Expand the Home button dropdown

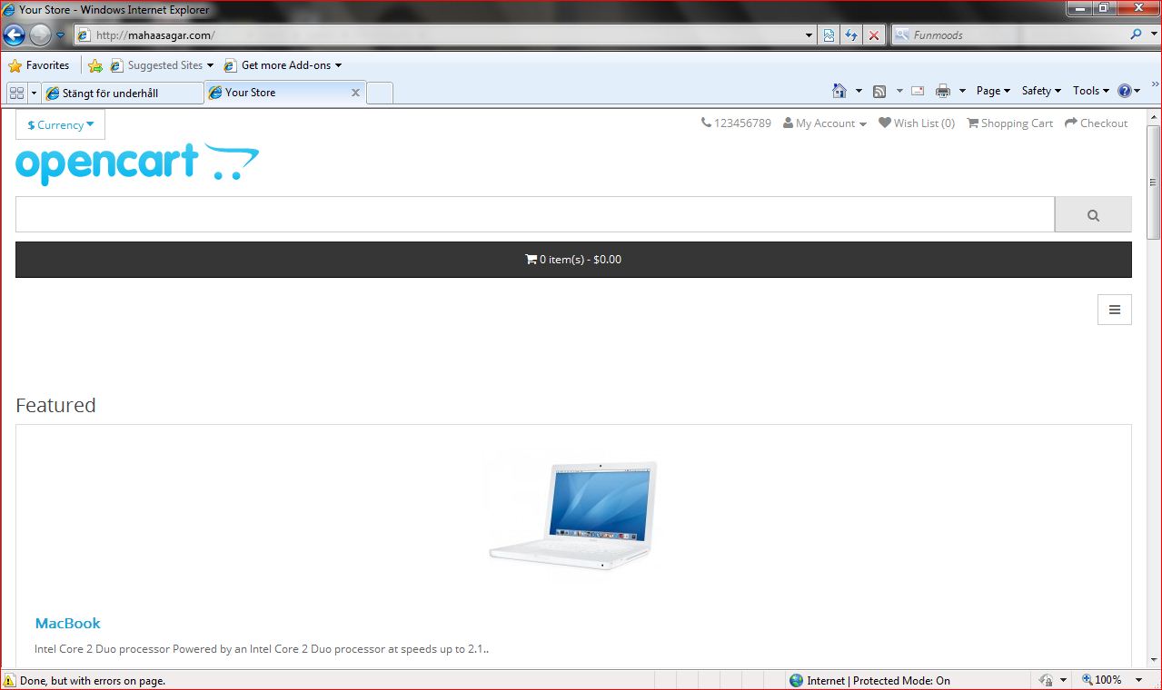coord(859,91)
